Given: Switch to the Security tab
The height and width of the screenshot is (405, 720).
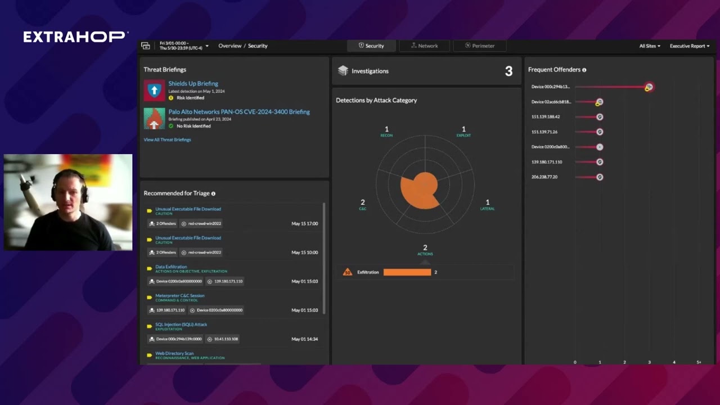Looking at the screenshot, I should [371, 46].
